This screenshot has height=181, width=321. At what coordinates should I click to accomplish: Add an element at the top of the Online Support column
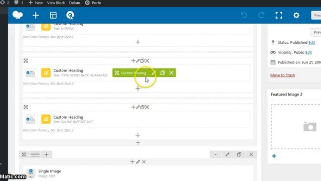point(133,107)
